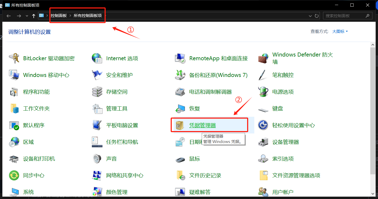Open the 程序和功能 icon

(14, 92)
